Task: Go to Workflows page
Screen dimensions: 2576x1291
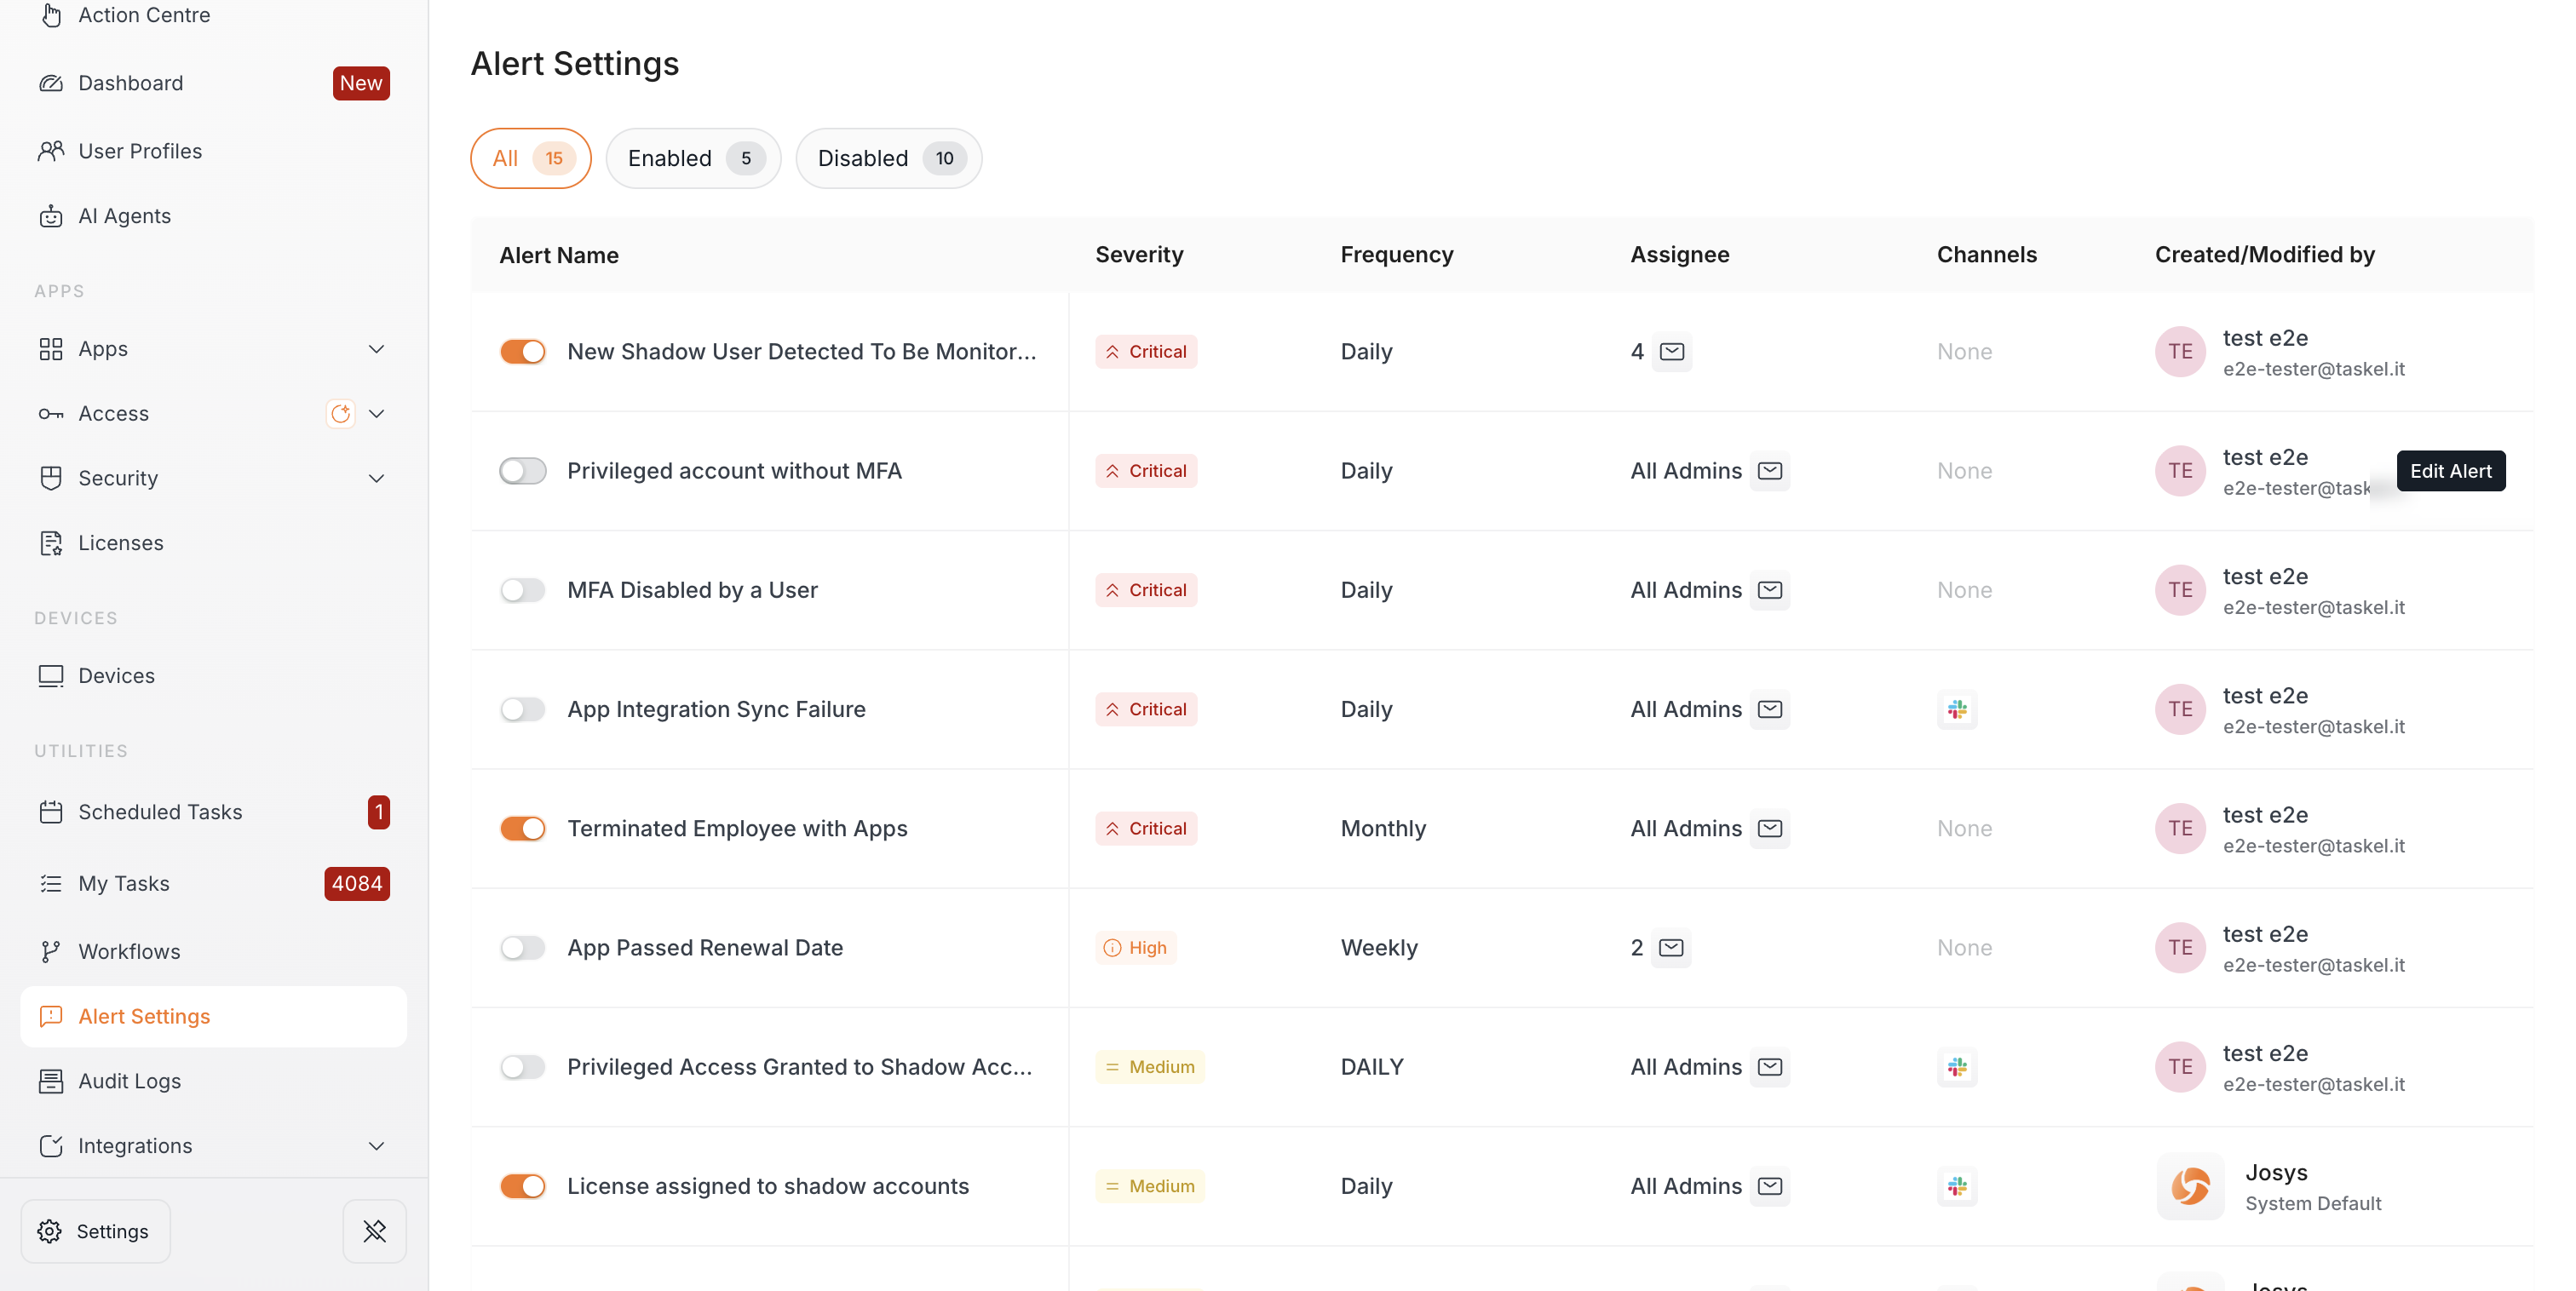Action: 129,952
